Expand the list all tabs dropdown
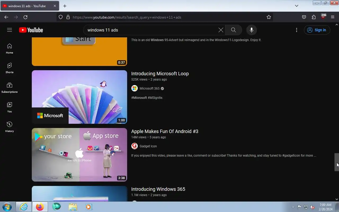The width and height of the screenshot is (339, 212). pyautogui.click(x=297, y=6)
